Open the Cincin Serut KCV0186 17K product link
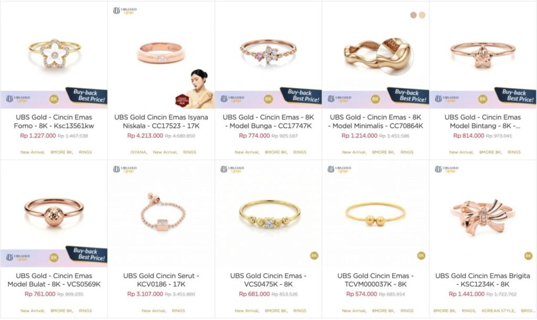The height and width of the screenshot is (320, 537). (x=161, y=280)
